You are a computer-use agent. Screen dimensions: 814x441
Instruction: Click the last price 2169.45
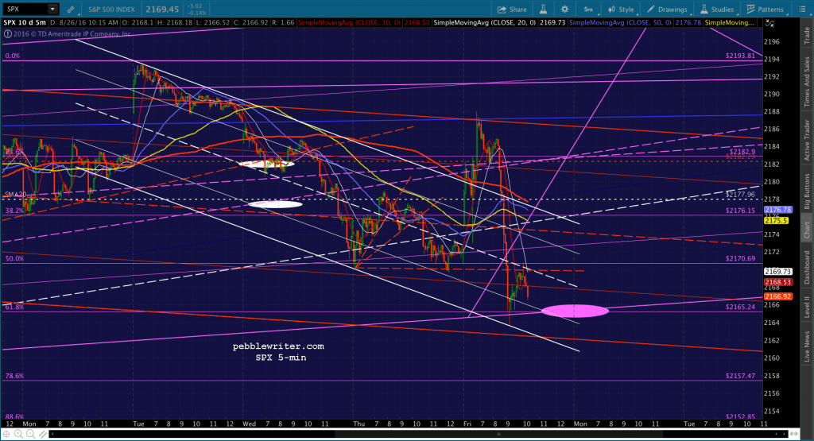pos(162,10)
